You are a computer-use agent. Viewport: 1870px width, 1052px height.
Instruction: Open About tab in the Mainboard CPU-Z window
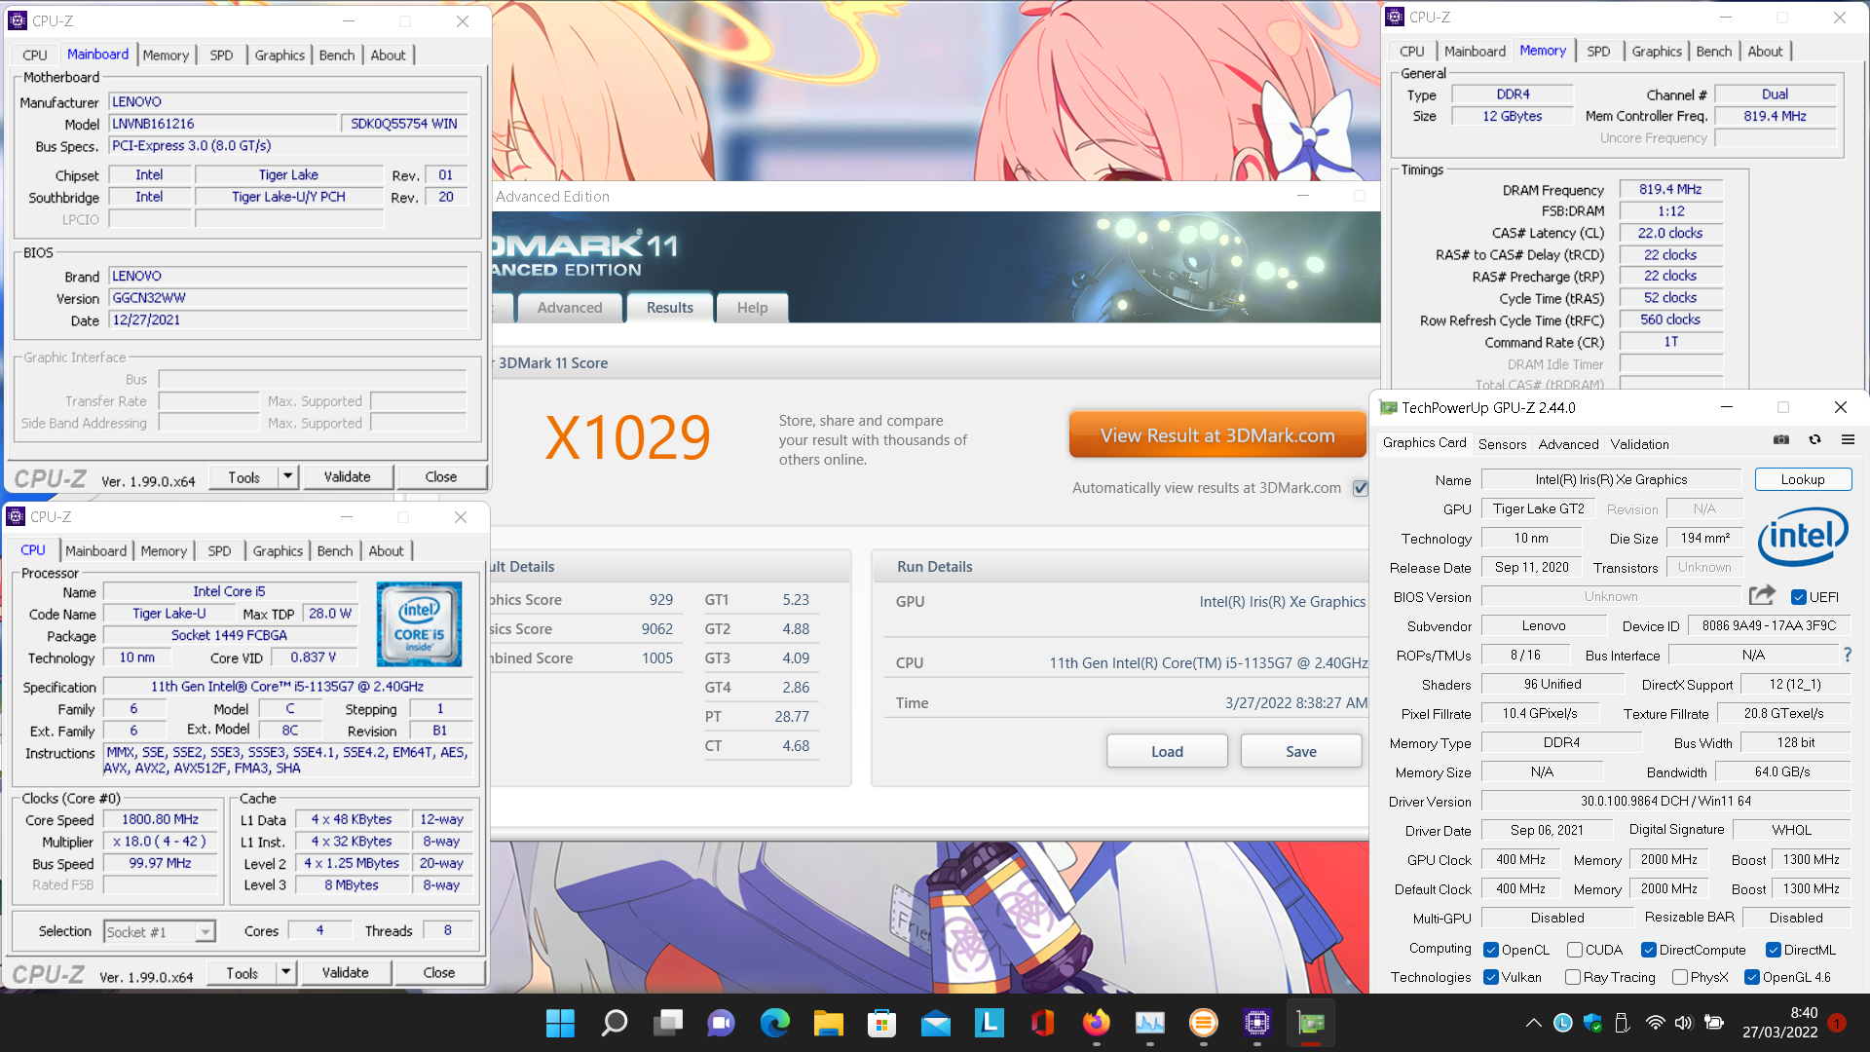click(388, 56)
